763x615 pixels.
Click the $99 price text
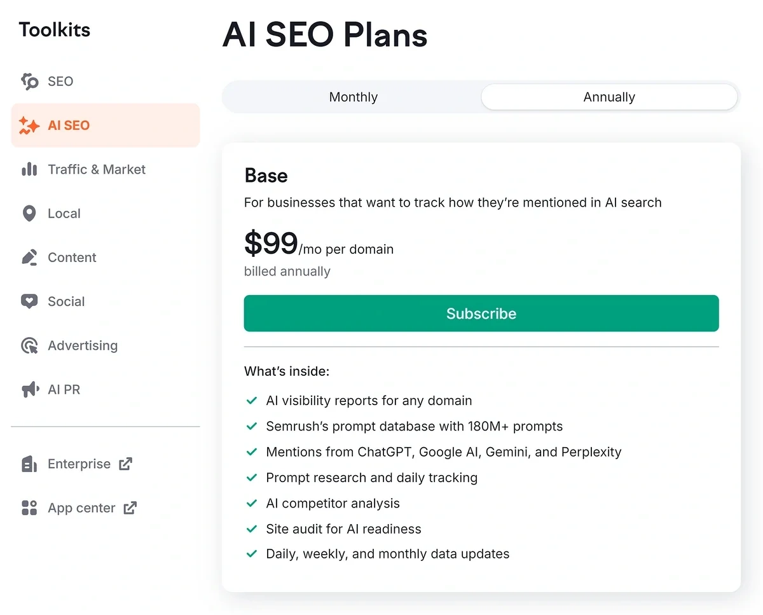[x=272, y=244]
